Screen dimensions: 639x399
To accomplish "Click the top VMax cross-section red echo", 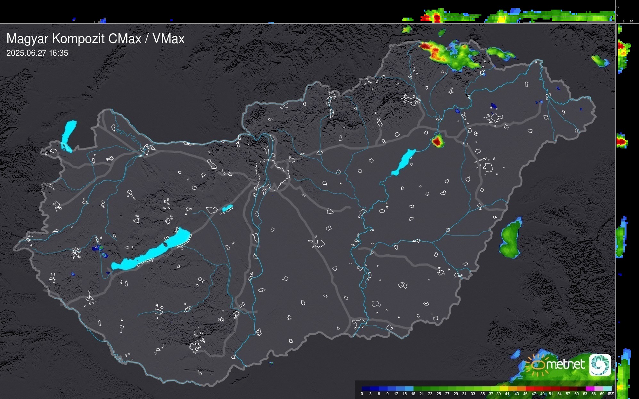I will tap(436, 18).
